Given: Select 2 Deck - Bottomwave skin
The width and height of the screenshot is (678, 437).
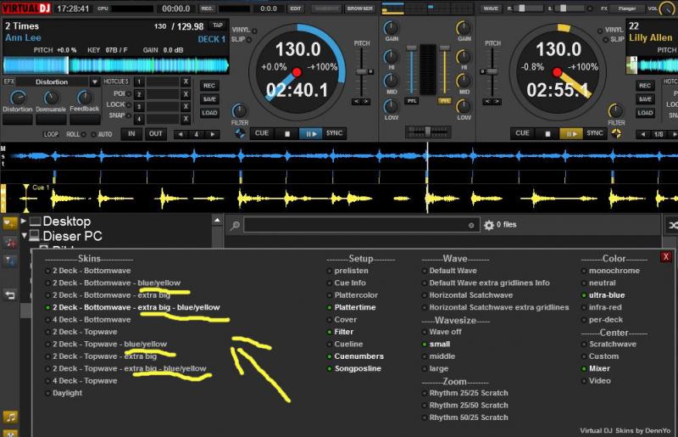Looking at the screenshot, I should pos(88,271).
